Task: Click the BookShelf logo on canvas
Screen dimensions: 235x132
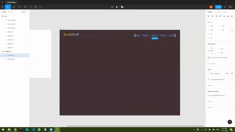Action: (x=71, y=34)
